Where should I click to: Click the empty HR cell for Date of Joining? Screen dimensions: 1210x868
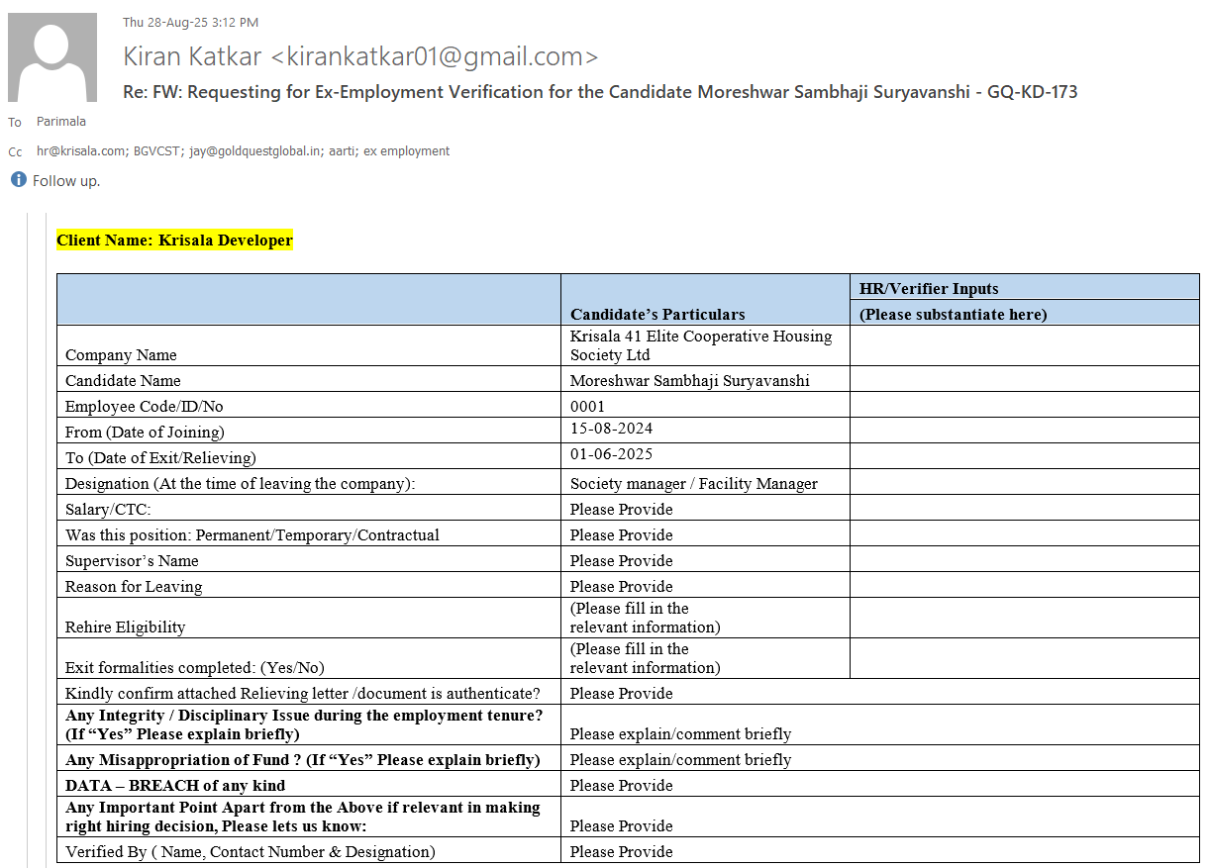(x=1024, y=431)
